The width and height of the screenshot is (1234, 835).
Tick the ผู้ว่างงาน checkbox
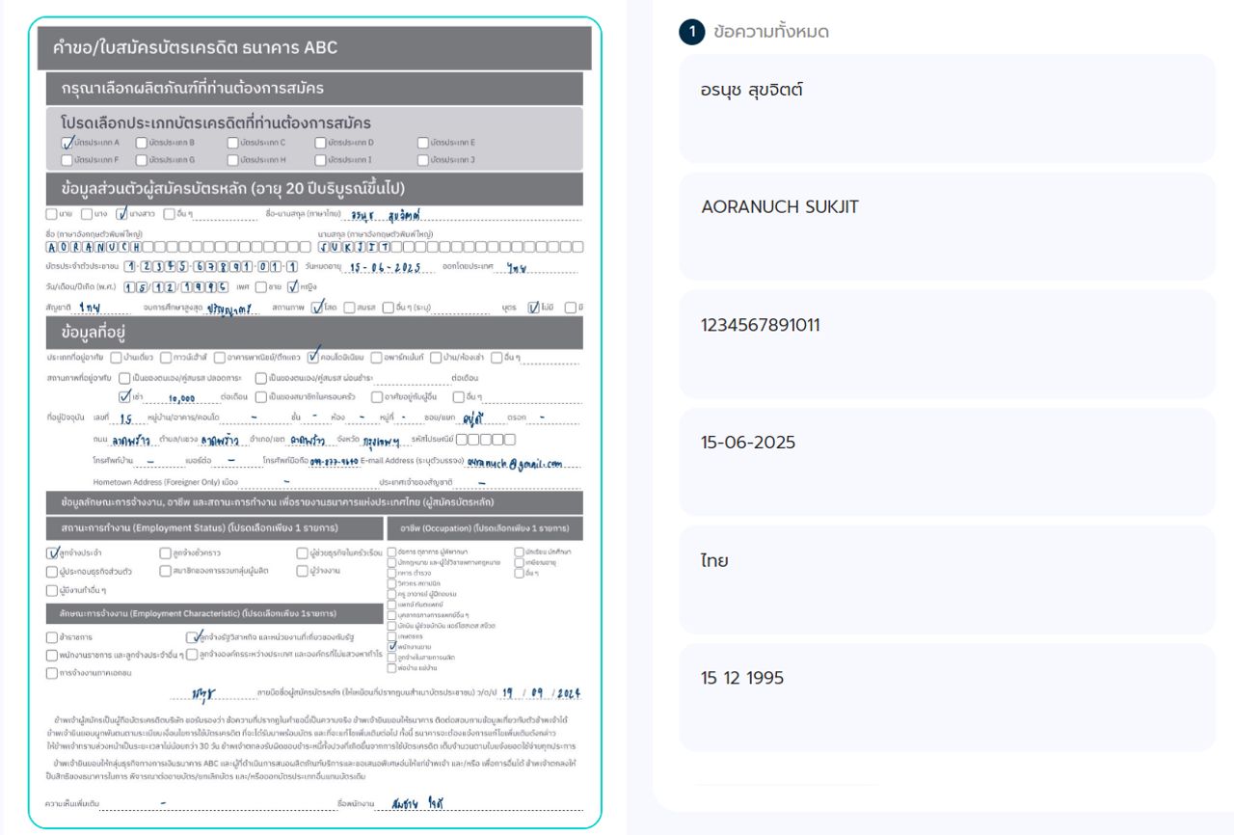click(x=303, y=571)
